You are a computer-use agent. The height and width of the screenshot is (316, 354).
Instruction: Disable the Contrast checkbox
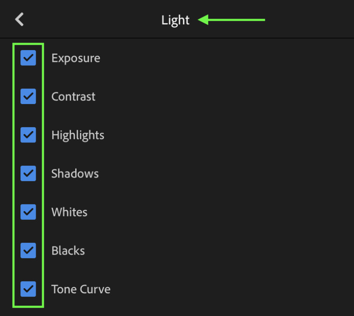28,96
